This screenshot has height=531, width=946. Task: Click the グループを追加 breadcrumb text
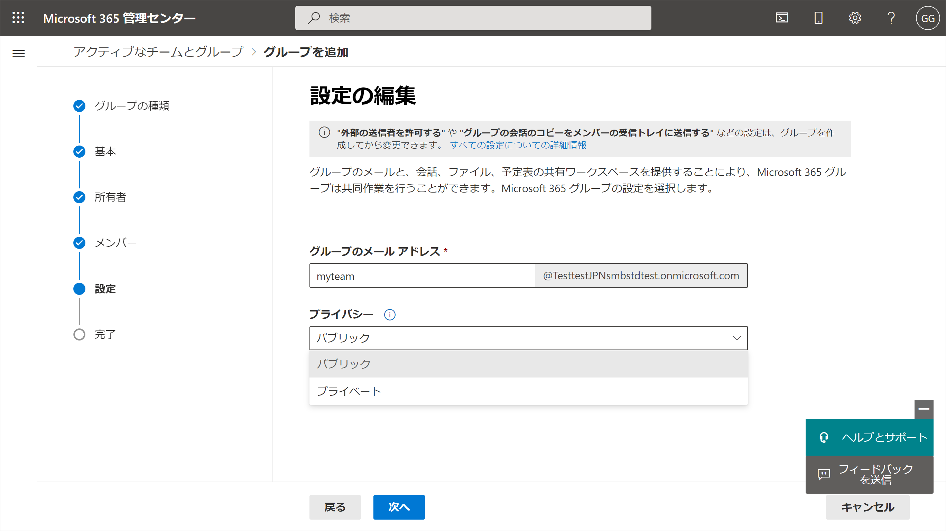pyautogui.click(x=306, y=52)
